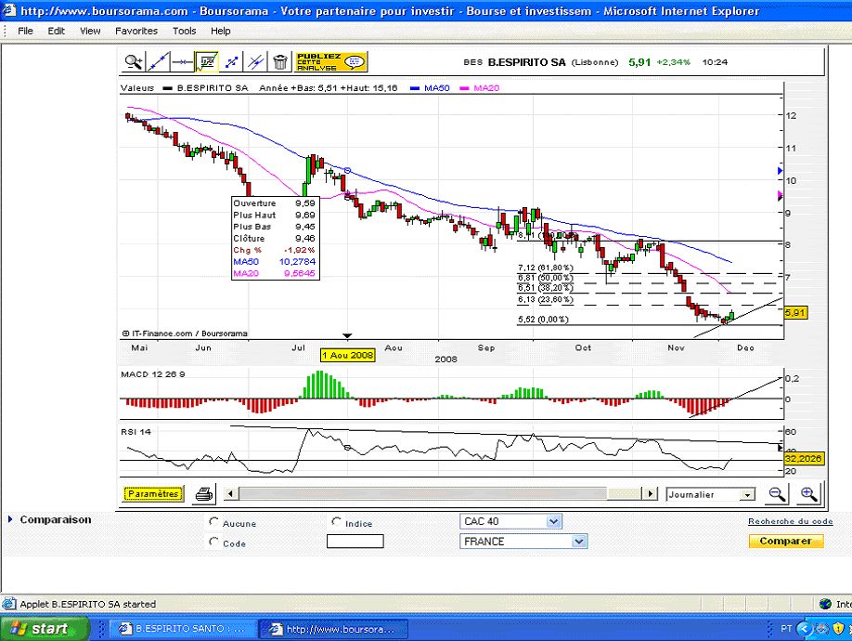Viewport: 852px width, 641px height.
Task: Click the Comparer button
Action: tap(786, 541)
